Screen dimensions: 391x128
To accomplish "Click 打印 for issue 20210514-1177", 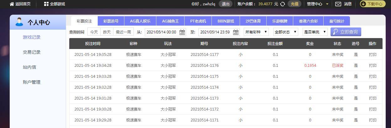I will point(373,55).
